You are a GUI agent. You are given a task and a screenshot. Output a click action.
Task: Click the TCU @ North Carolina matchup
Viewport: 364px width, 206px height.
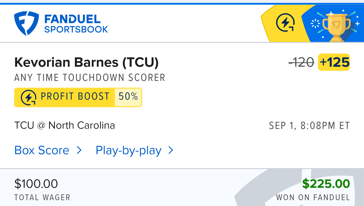coord(65,125)
